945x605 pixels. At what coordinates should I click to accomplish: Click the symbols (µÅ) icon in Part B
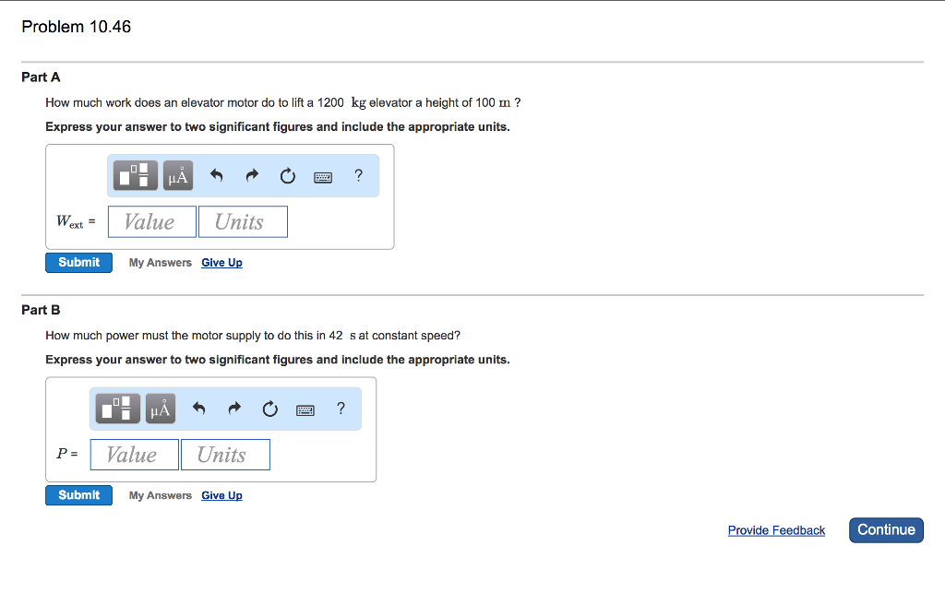(x=161, y=409)
